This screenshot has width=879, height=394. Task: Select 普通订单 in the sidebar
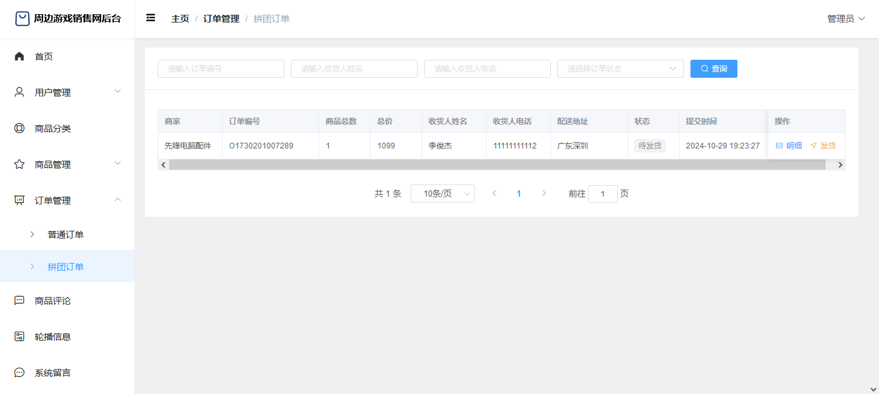66,235
